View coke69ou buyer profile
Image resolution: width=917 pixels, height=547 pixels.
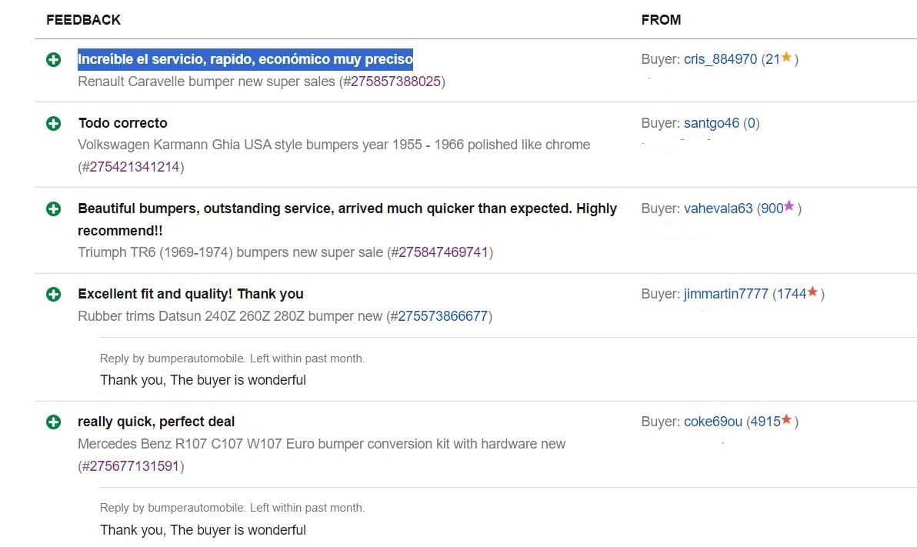[712, 422]
